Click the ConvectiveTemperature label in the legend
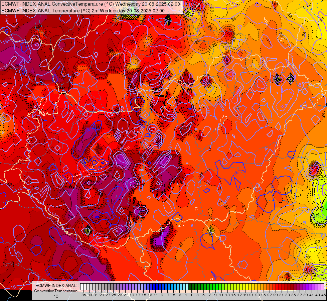Viewport: 327px width, 301px height. point(56,291)
